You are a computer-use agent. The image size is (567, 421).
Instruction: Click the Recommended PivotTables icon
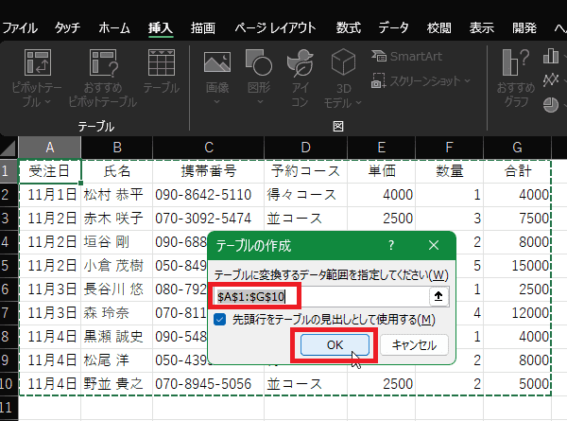102,64
